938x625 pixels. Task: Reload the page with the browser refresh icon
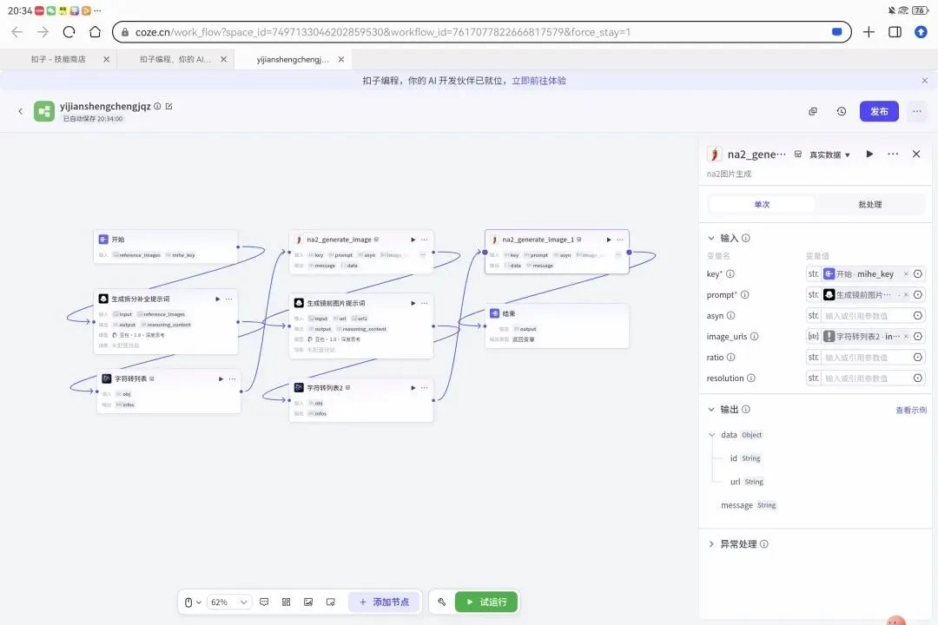click(x=69, y=32)
